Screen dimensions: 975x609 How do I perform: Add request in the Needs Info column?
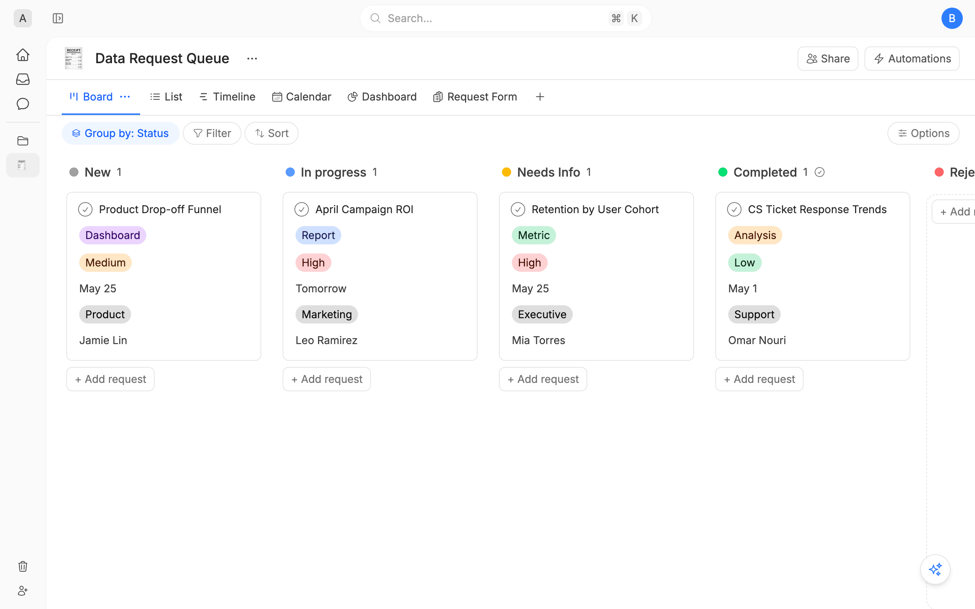coord(543,379)
